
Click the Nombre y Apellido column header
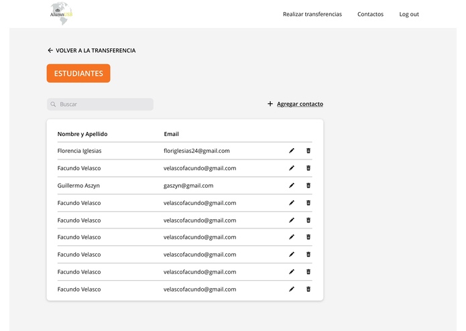pos(82,134)
